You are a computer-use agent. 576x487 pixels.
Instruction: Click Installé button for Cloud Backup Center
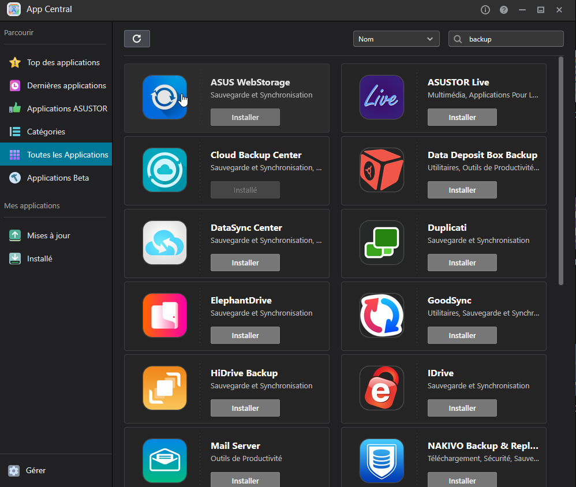[245, 190]
